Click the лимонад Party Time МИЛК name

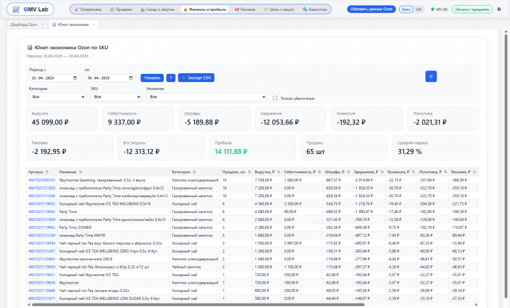click(82, 235)
